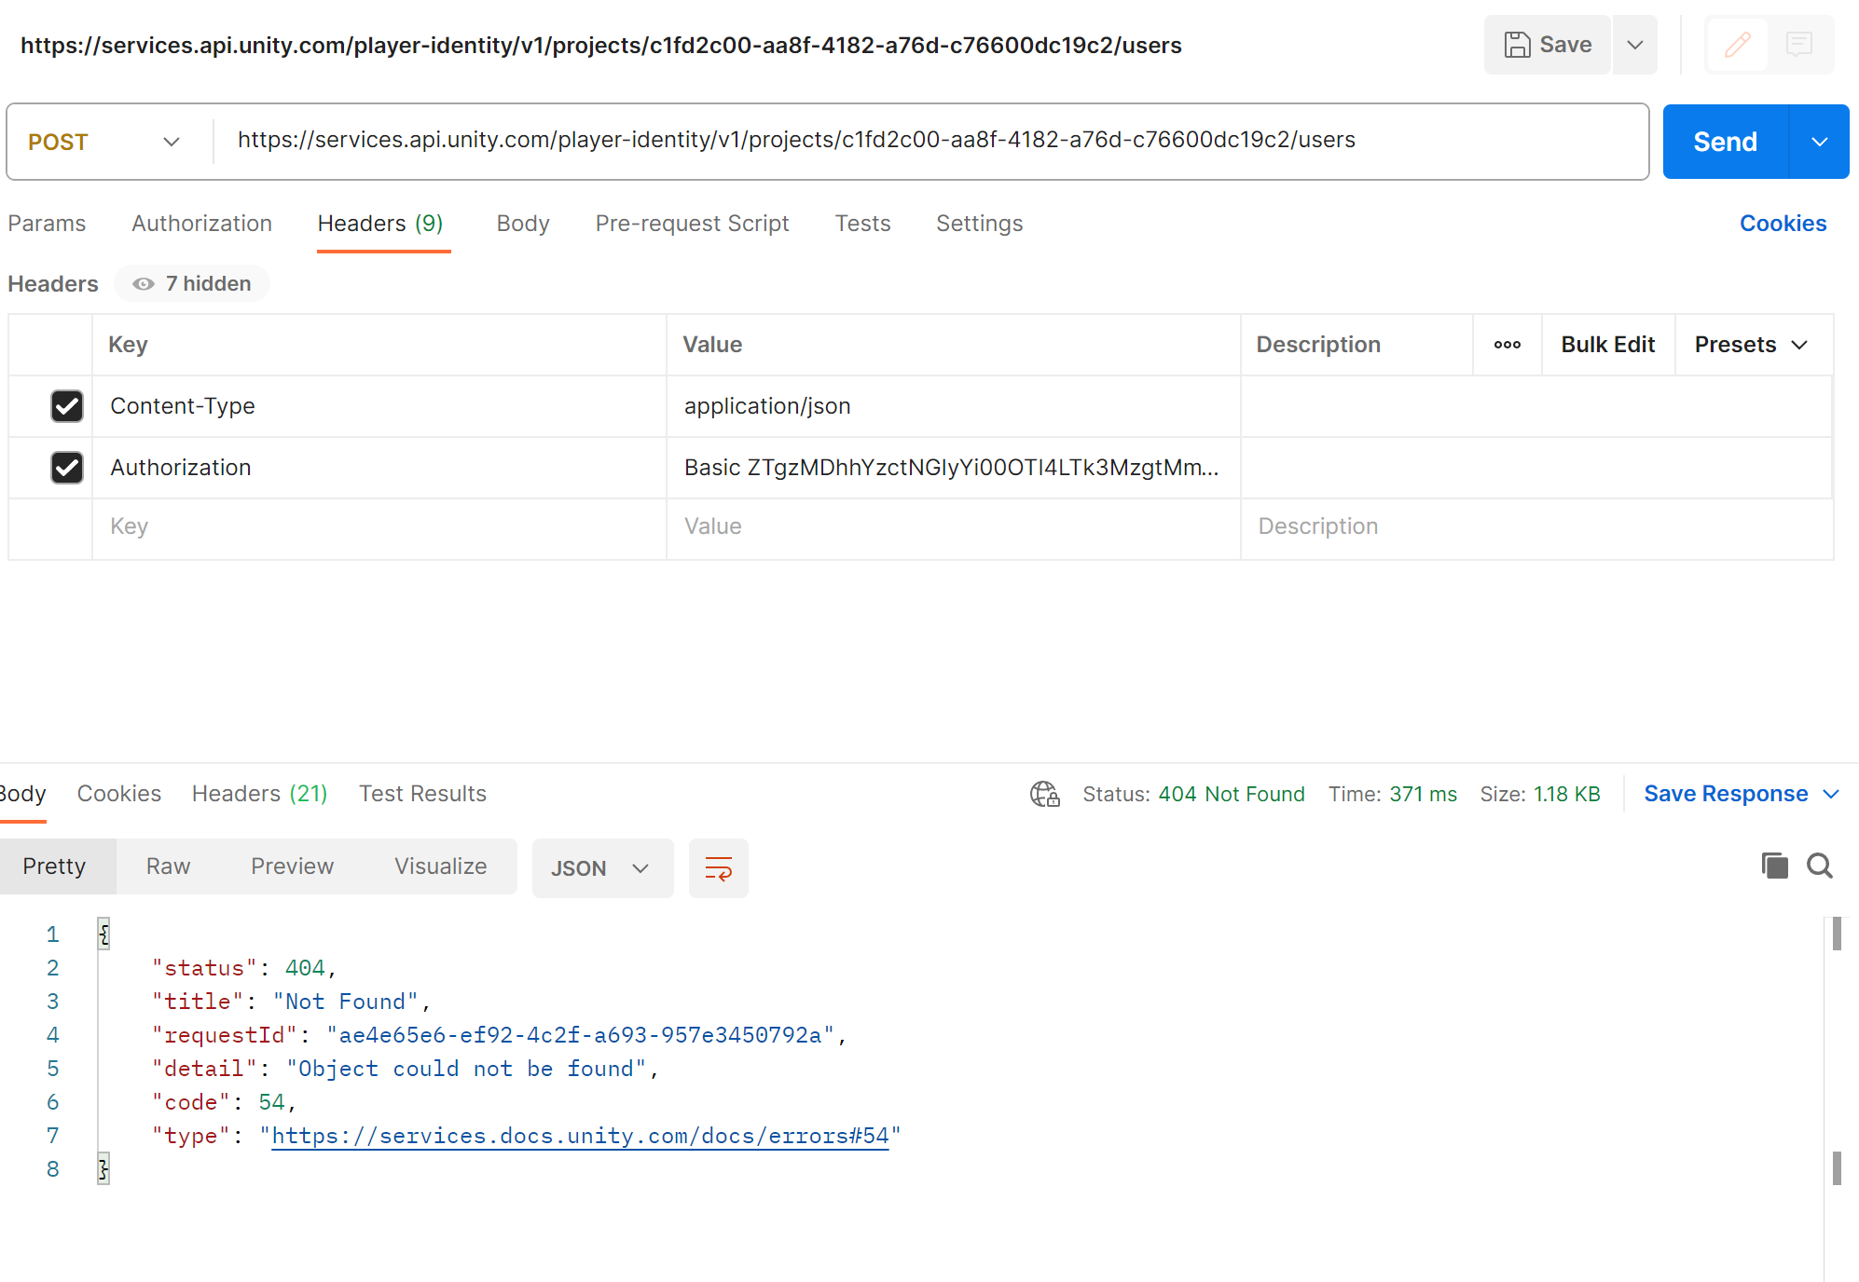This screenshot has height=1282, width=1859.
Task: Toggle the word wrap icon
Action: click(718, 868)
